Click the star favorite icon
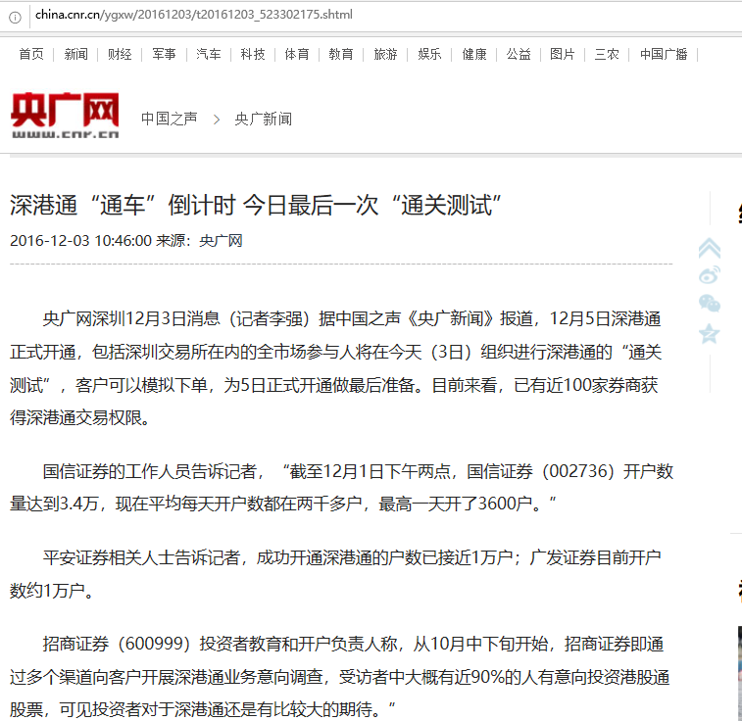The height and width of the screenshot is (721, 742). point(710,333)
